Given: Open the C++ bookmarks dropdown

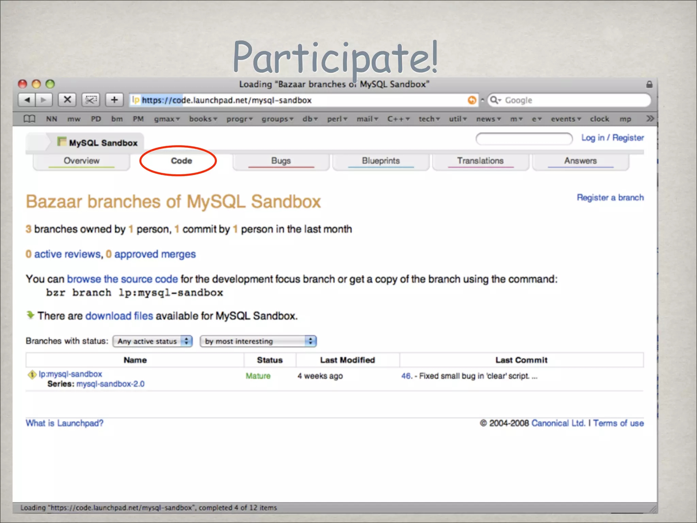Looking at the screenshot, I should click(x=399, y=119).
